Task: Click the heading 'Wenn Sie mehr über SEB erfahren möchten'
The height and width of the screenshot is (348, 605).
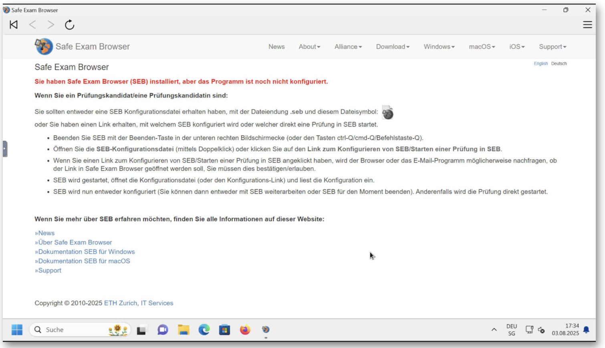Action: (x=179, y=219)
